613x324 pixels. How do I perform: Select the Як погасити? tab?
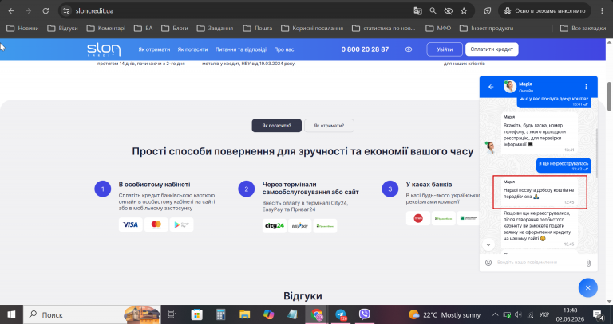coord(276,126)
